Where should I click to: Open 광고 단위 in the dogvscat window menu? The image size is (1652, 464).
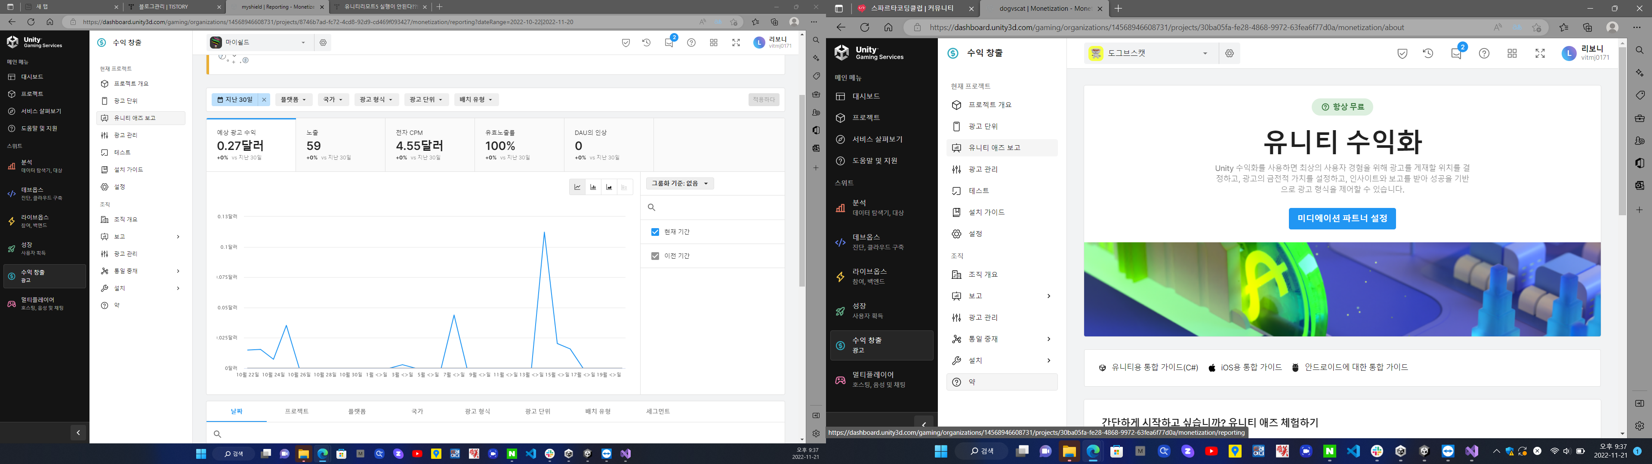(x=1002, y=126)
